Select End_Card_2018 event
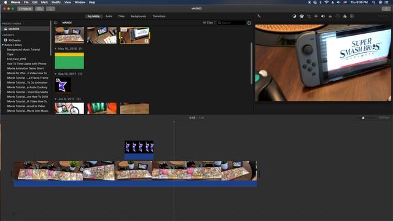The height and width of the screenshot is (221, 393). [17, 59]
